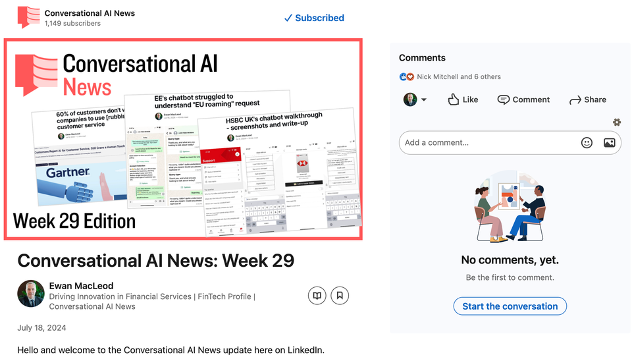Open the emoji picker in comment box
The height and width of the screenshot is (361, 632).
point(587,142)
